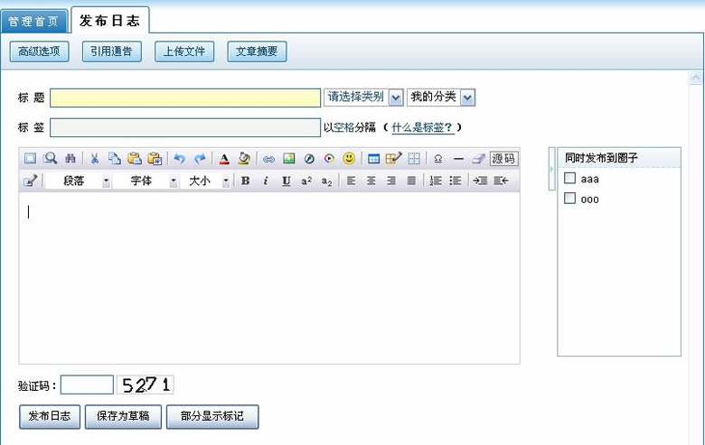Focus the 标题 title input field
This screenshot has width=705, height=445.
click(185, 97)
